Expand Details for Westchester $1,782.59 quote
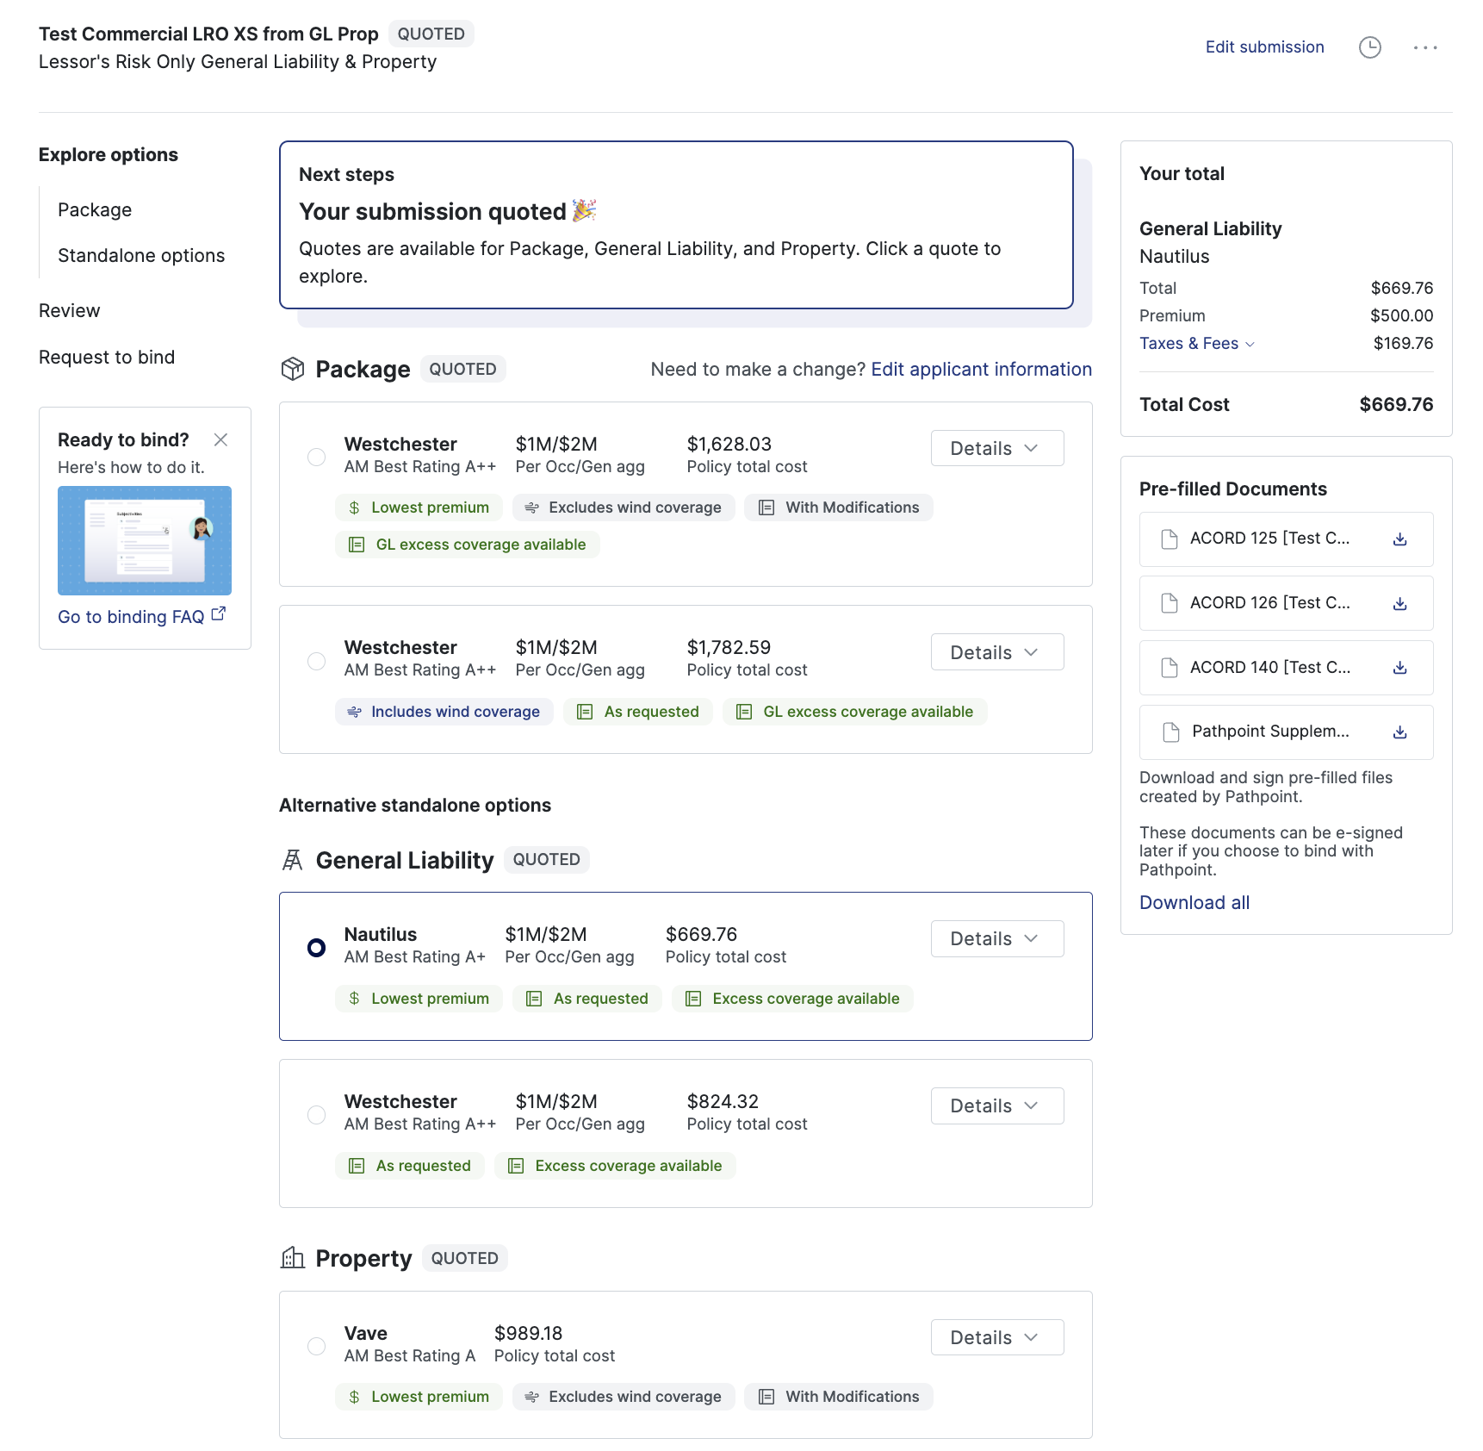This screenshot has width=1483, height=1451. (x=997, y=652)
